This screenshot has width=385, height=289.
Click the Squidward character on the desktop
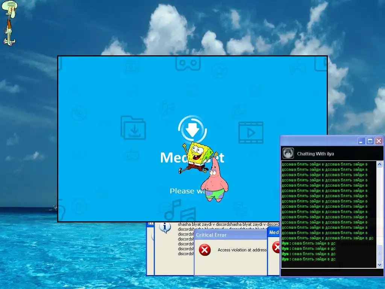coord(10,23)
